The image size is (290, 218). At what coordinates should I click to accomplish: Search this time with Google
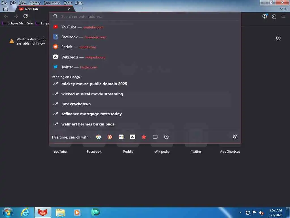pyautogui.click(x=99, y=137)
